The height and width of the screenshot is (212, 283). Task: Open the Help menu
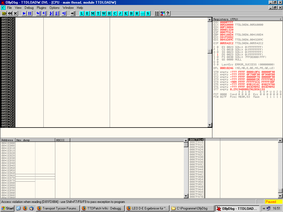click(x=80, y=8)
